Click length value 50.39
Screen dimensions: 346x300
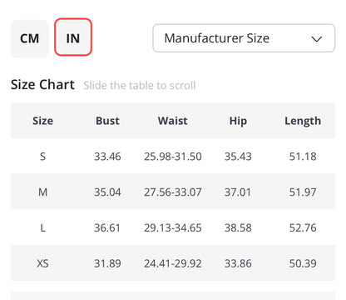(303, 263)
